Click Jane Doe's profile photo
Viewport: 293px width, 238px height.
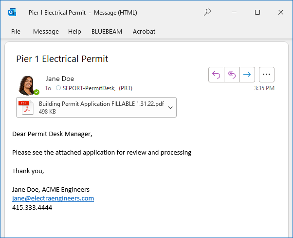click(x=27, y=85)
